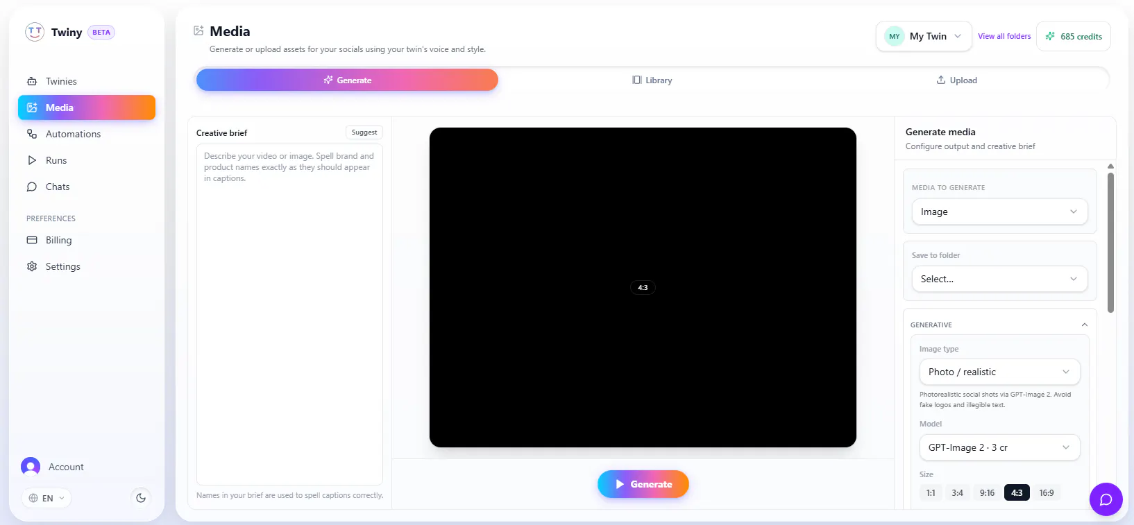1134x525 pixels.
Task: Click the settings panel scrollbar
Action: click(1110, 243)
